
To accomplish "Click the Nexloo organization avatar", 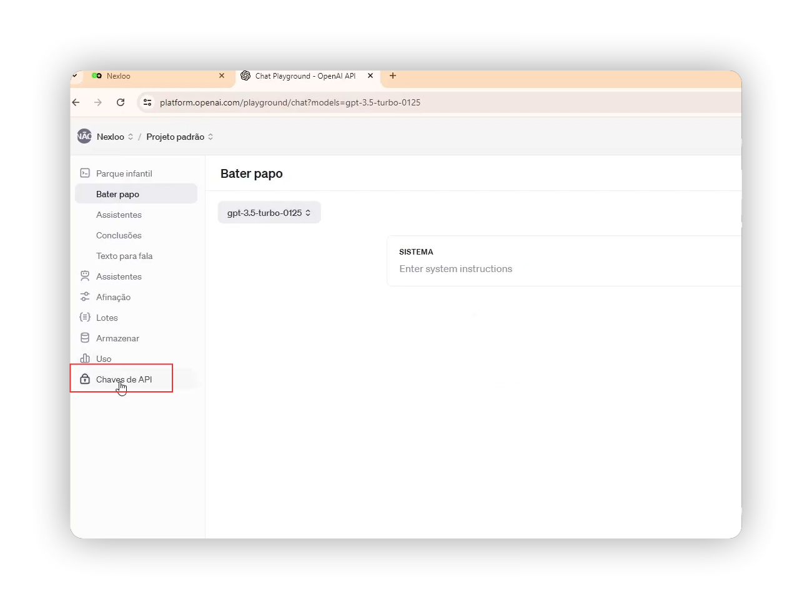I will 84,136.
